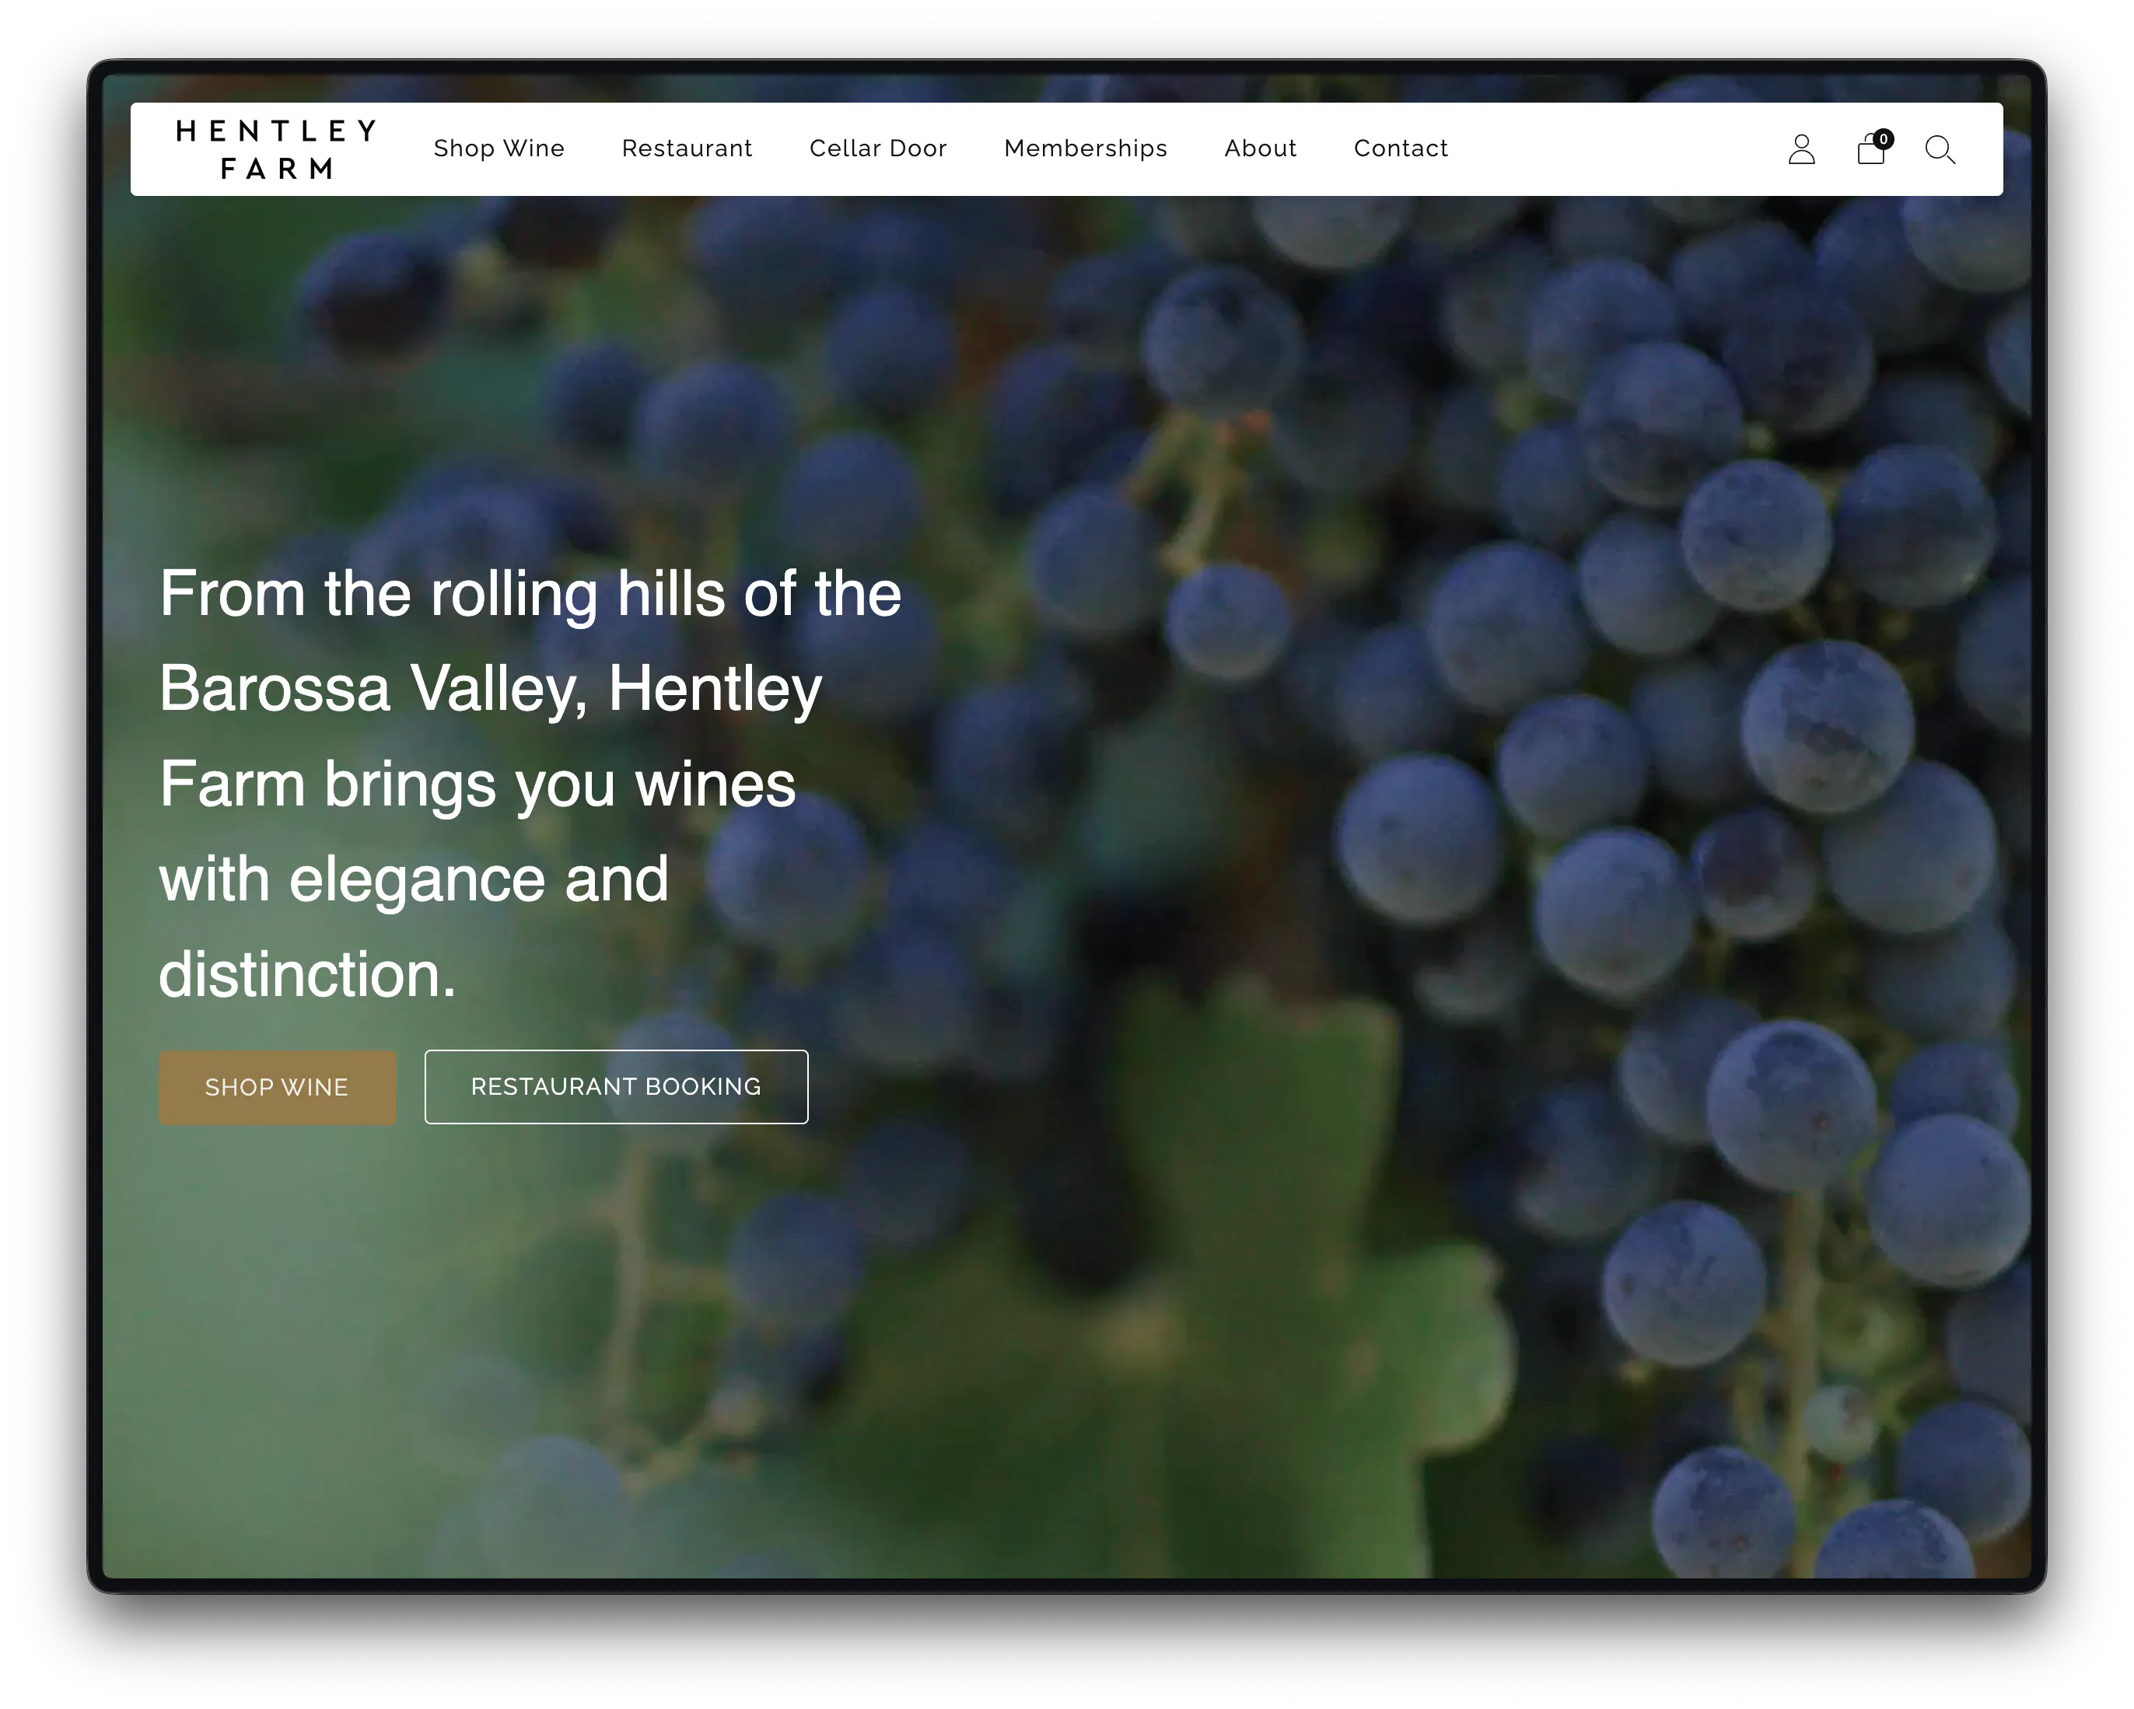Go to Cellar Door page
The image size is (2134, 1709).
point(878,149)
